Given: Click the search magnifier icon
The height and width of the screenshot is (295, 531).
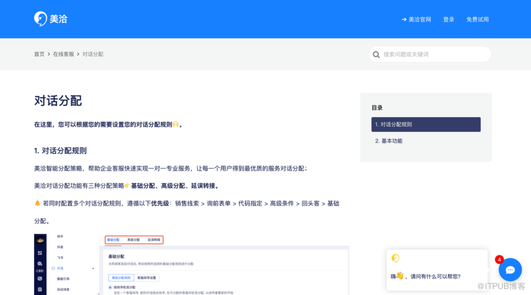Looking at the screenshot, I should (x=376, y=54).
